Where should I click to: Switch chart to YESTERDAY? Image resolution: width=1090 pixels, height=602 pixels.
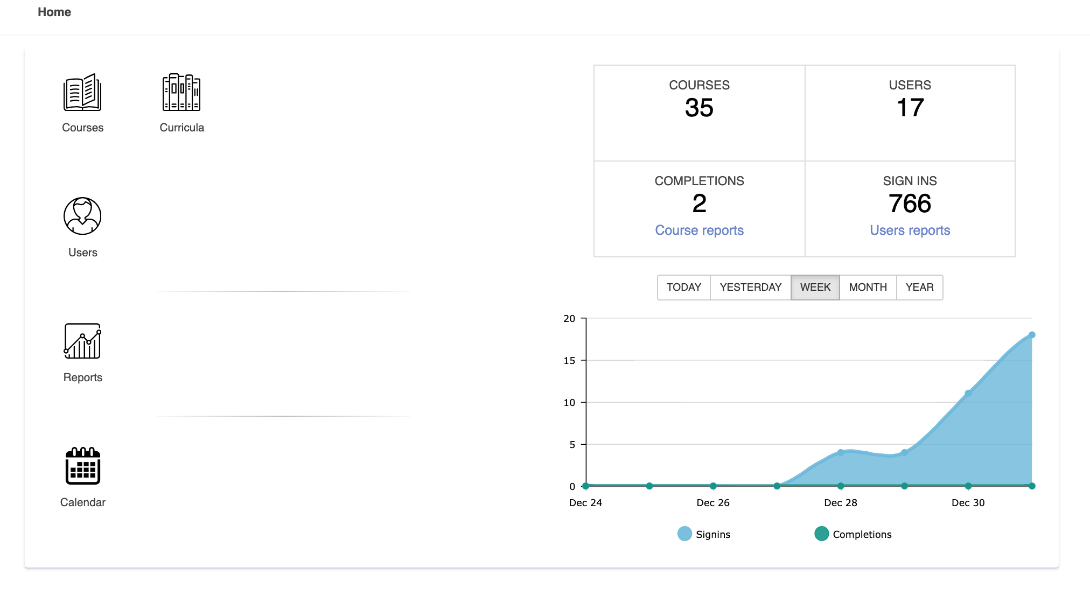(x=750, y=287)
